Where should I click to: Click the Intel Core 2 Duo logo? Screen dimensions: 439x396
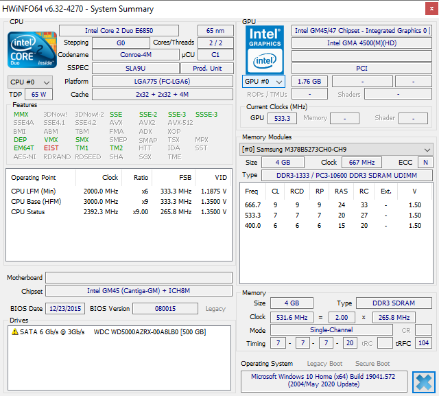[x=32, y=49]
